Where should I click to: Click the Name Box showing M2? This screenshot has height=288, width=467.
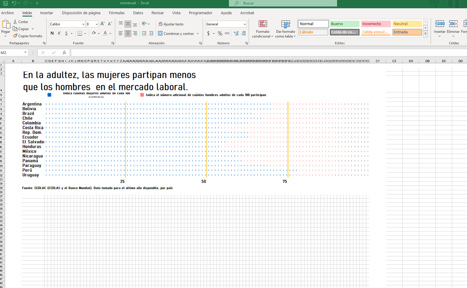(12, 53)
